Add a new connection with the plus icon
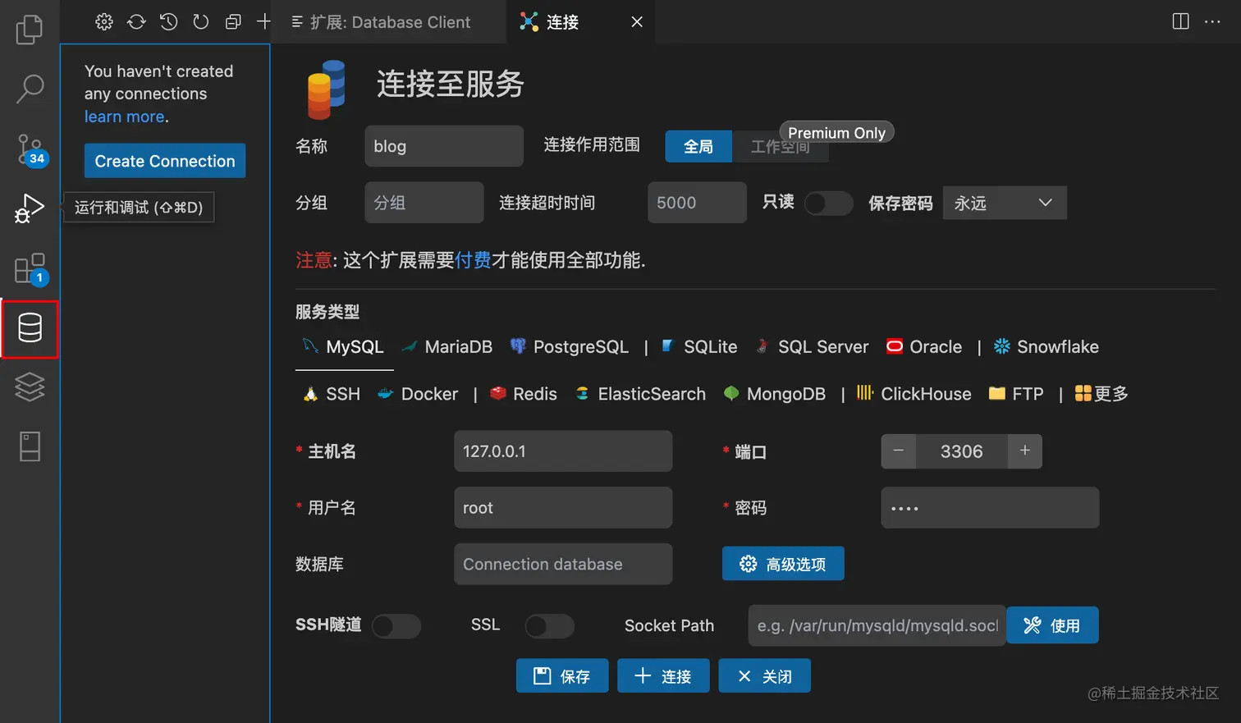Viewport: 1241px width, 723px height. 263,22
